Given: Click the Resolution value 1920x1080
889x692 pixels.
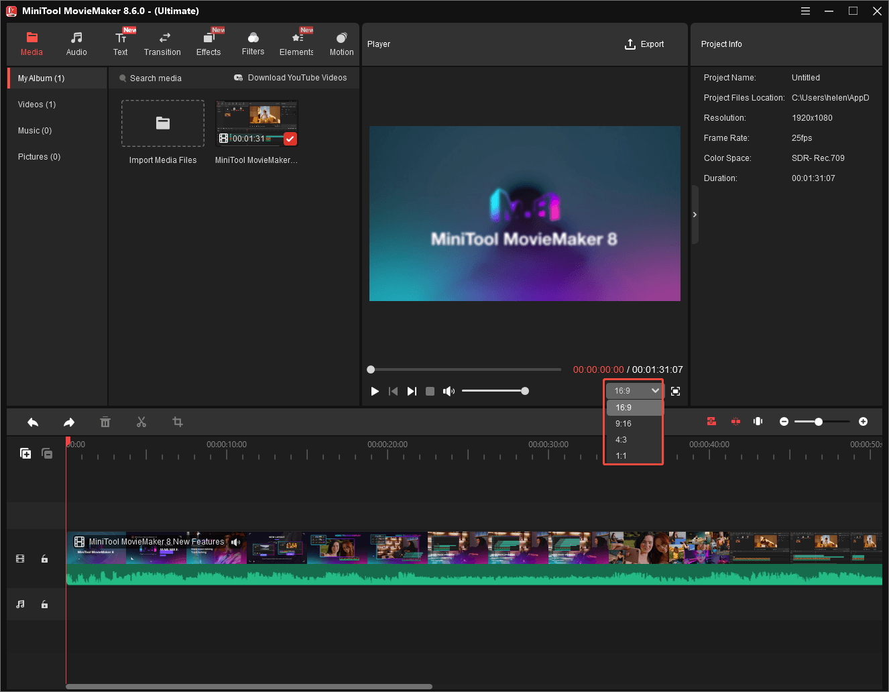Looking at the screenshot, I should pos(812,118).
